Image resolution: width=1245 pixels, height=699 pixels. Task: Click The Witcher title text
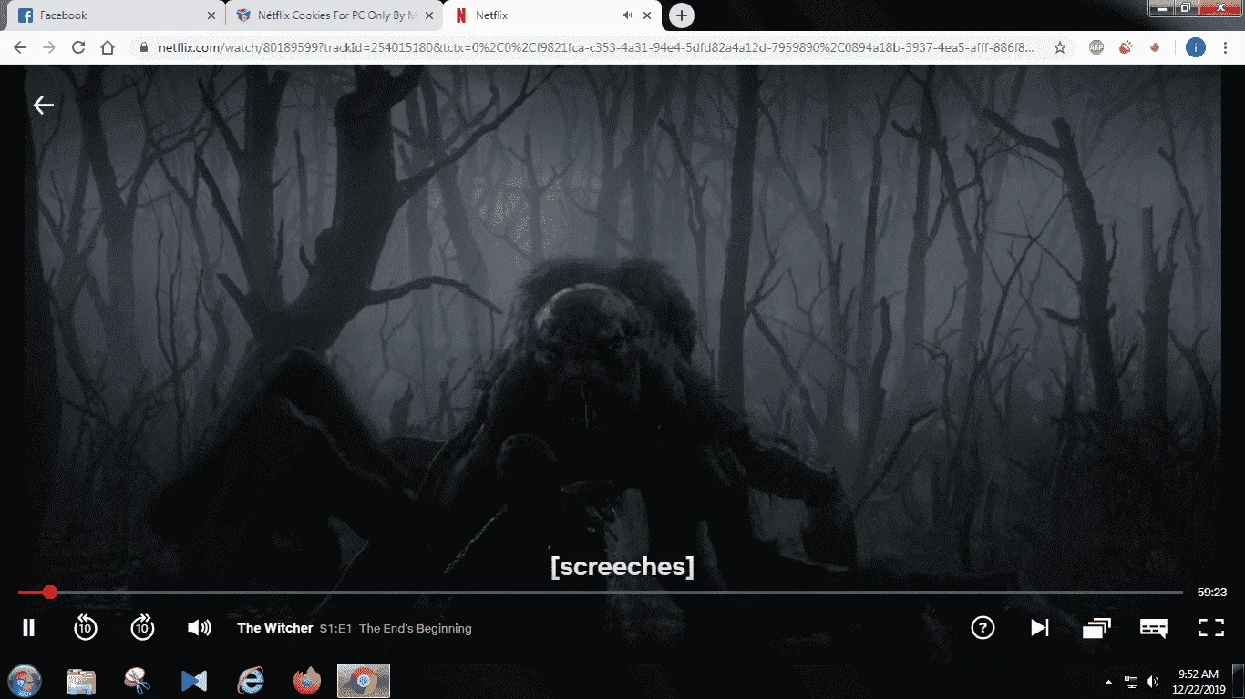pyautogui.click(x=275, y=628)
